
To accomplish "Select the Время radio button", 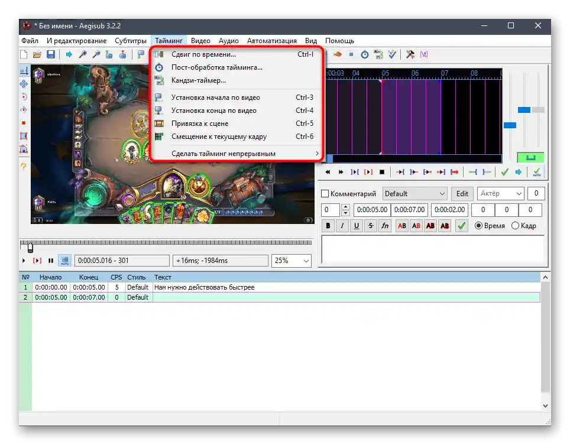I will click(x=479, y=226).
